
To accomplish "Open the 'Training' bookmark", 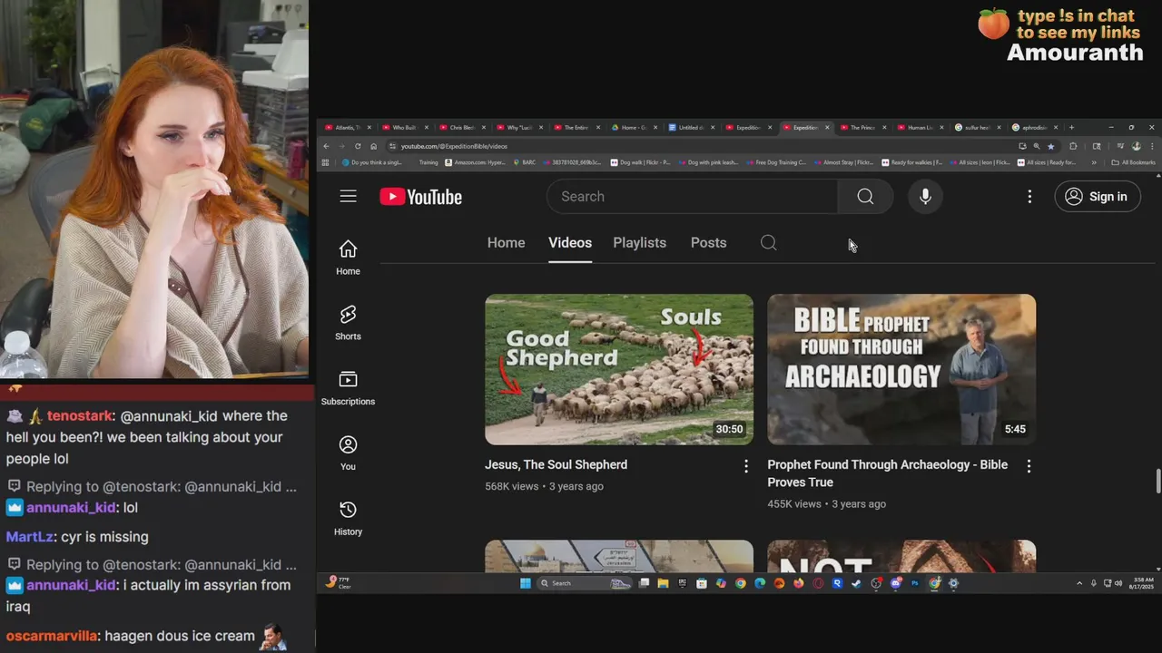I will pos(427,162).
